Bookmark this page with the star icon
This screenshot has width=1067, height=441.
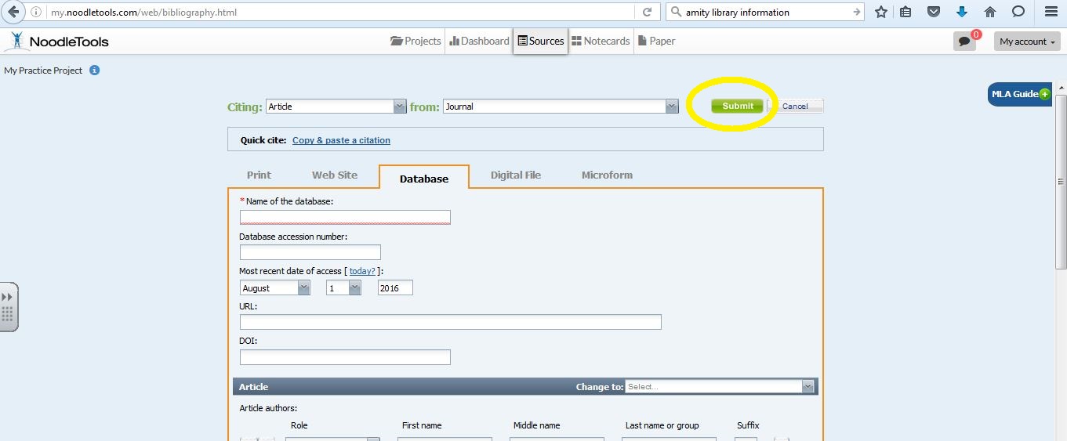[881, 12]
